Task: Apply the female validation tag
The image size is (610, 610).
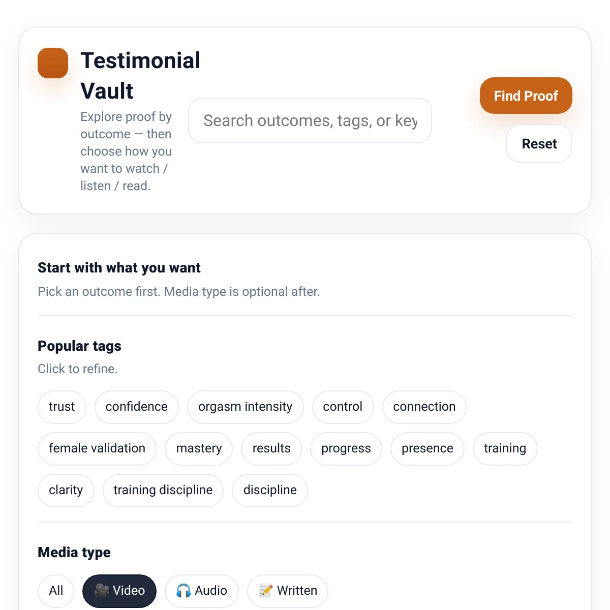Action: pos(97,448)
